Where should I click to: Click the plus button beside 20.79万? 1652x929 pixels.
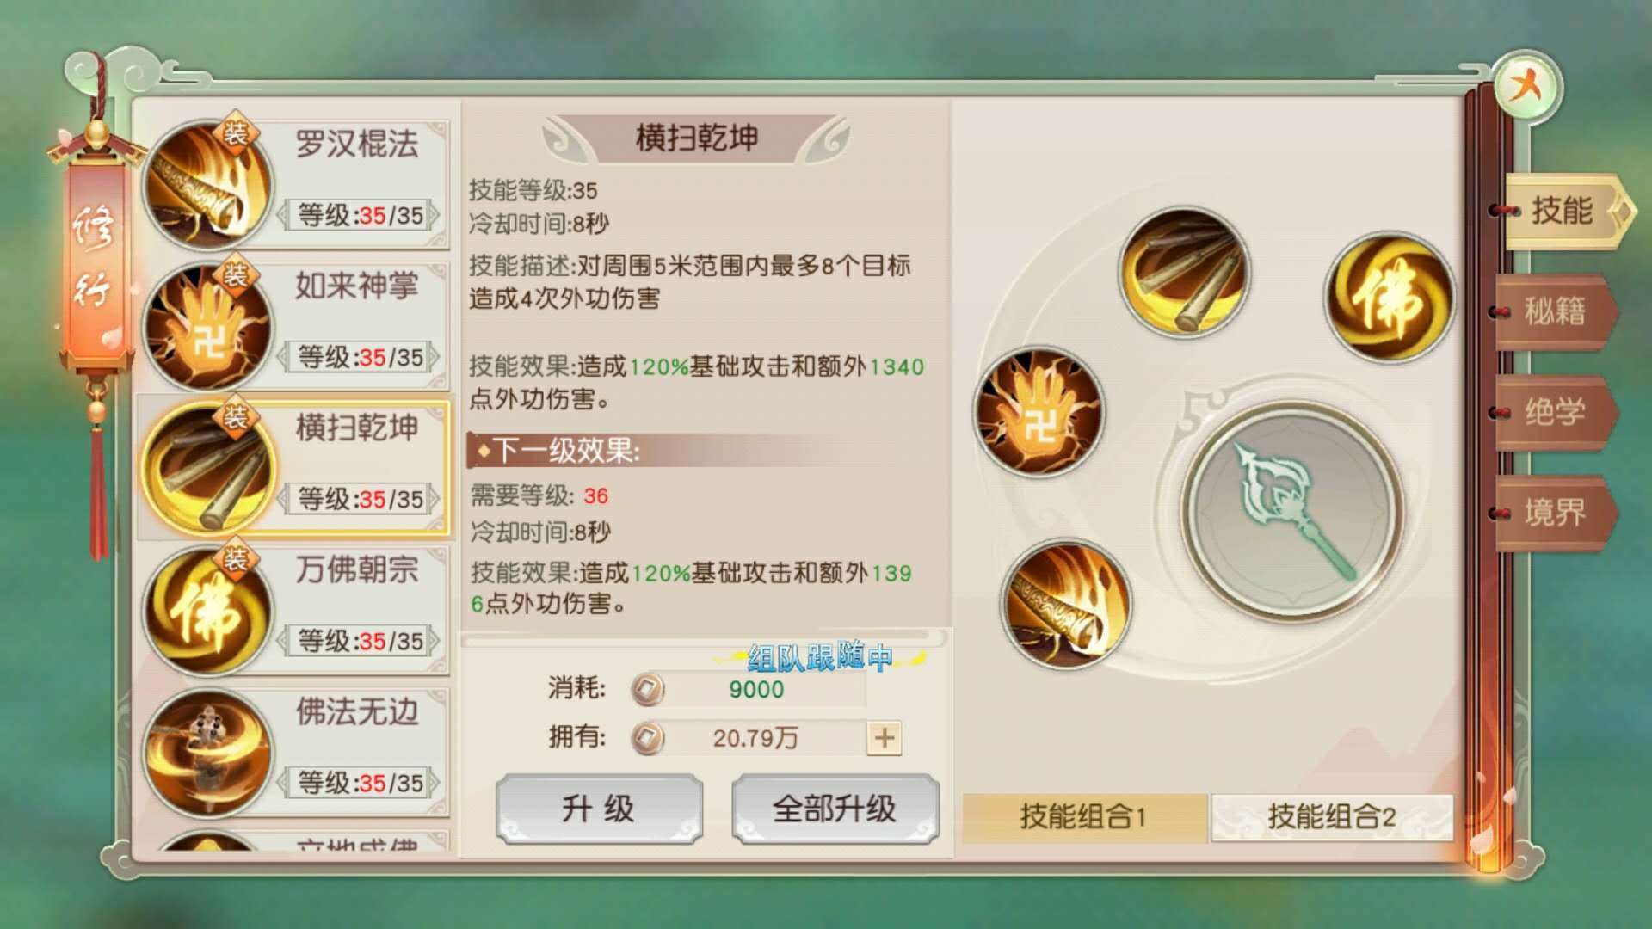tap(885, 738)
